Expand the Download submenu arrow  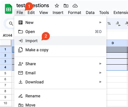[100, 82]
